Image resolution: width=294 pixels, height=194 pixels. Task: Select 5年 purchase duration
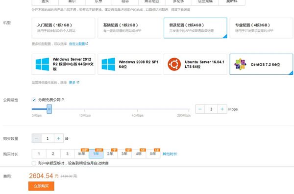pos(153,154)
